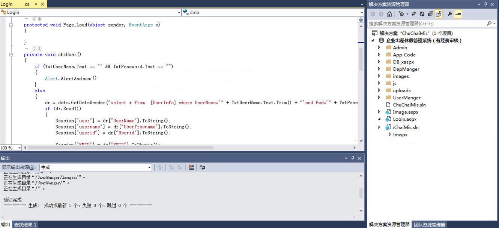Collapse all items in Solution Explorer
499x228 pixels.
tap(430, 14)
